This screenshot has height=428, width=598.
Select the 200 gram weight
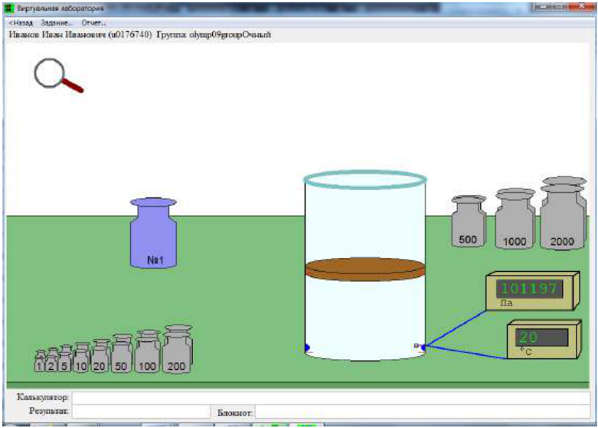178,348
